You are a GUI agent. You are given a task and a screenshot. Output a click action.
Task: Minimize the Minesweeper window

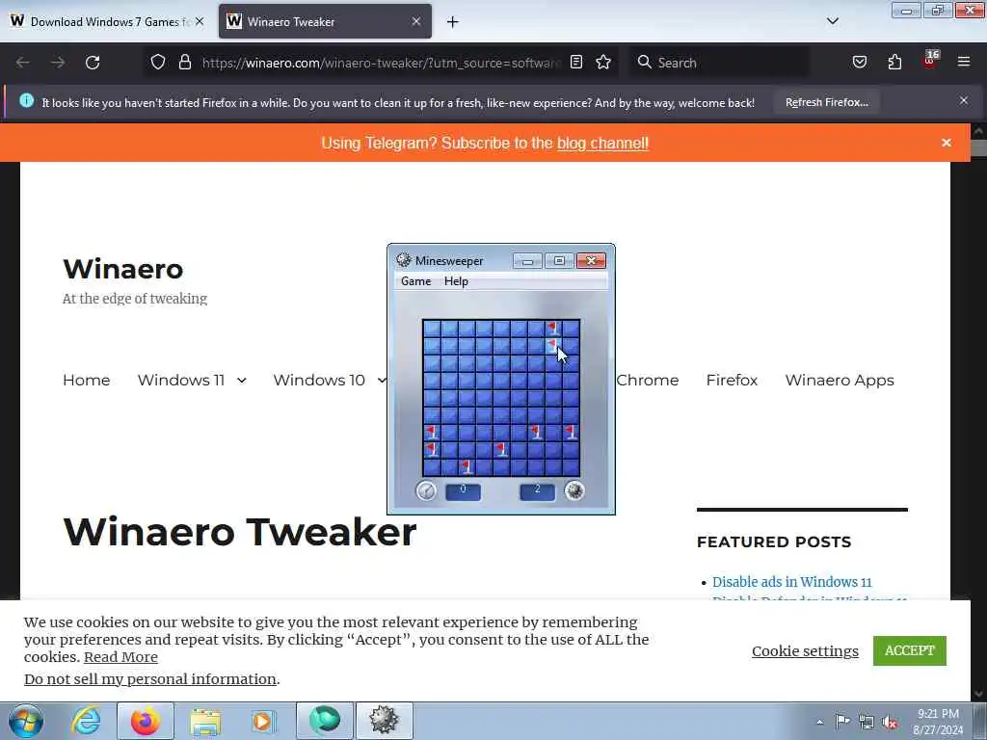pyautogui.click(x=527, y=260)
